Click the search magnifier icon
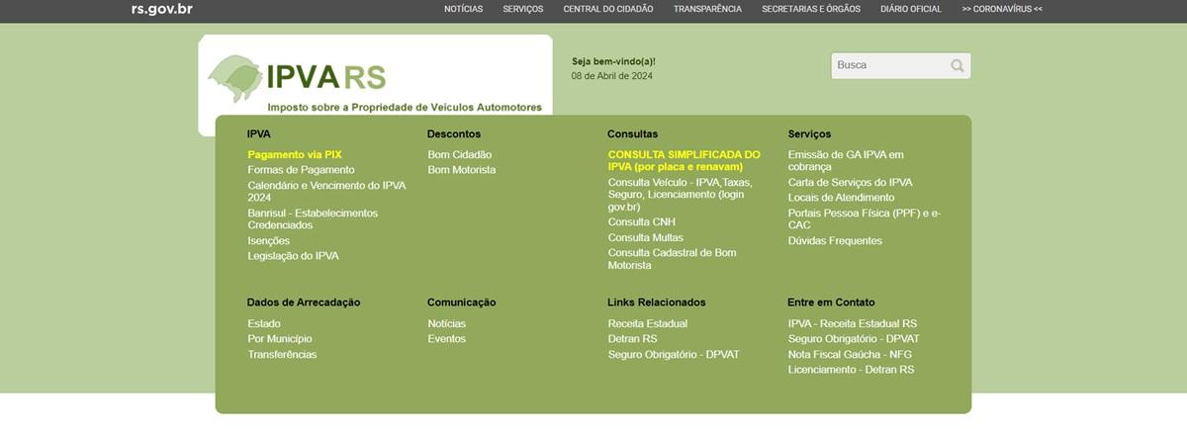Image resolution: width=1187 pixels, height=429 pixels. point(957,66)
